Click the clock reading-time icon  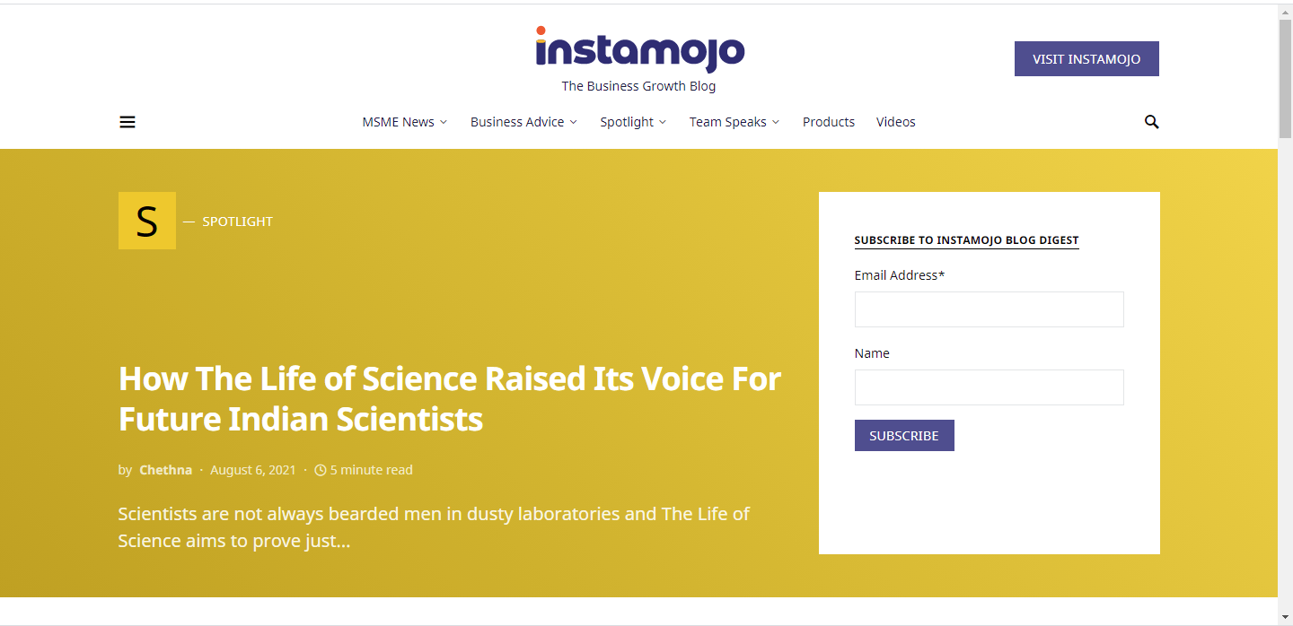point(321,470)
